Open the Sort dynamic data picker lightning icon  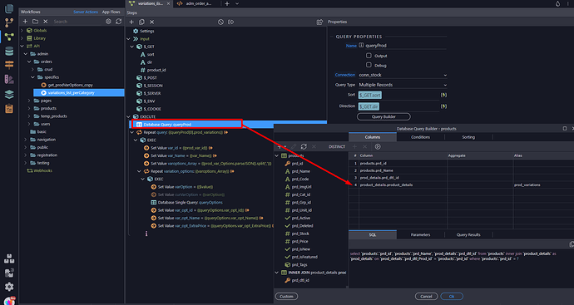pyautogui.click(x=443, y=95)
